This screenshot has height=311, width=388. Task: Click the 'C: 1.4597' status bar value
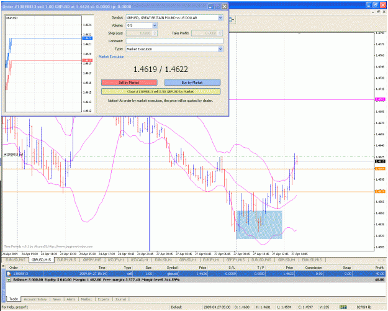305,307
